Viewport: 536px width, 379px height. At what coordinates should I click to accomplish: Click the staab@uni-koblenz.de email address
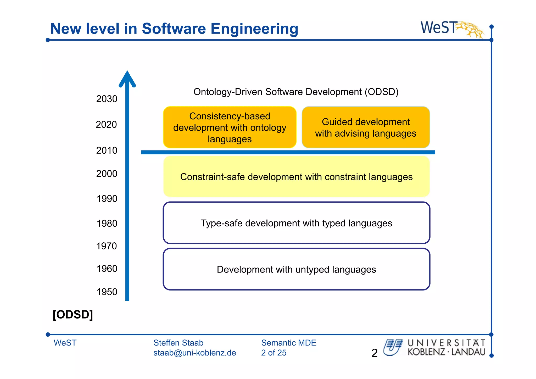(x=194, y=353)
